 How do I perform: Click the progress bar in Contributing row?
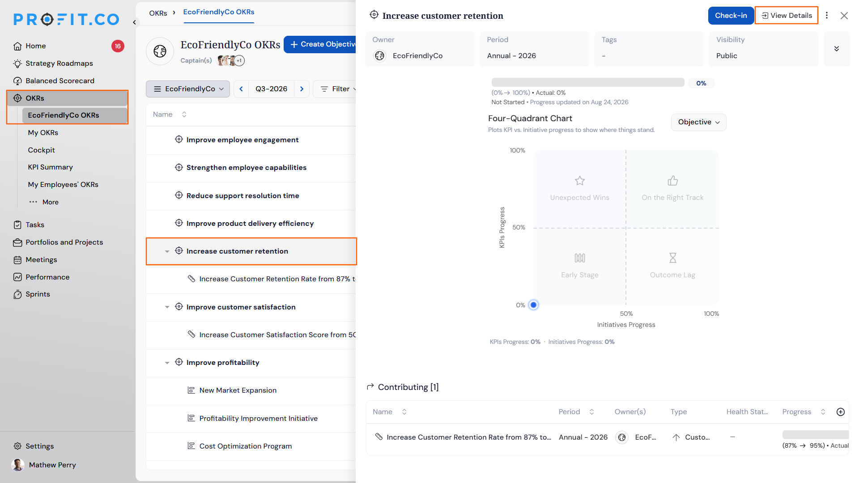[x=815, y=435]
